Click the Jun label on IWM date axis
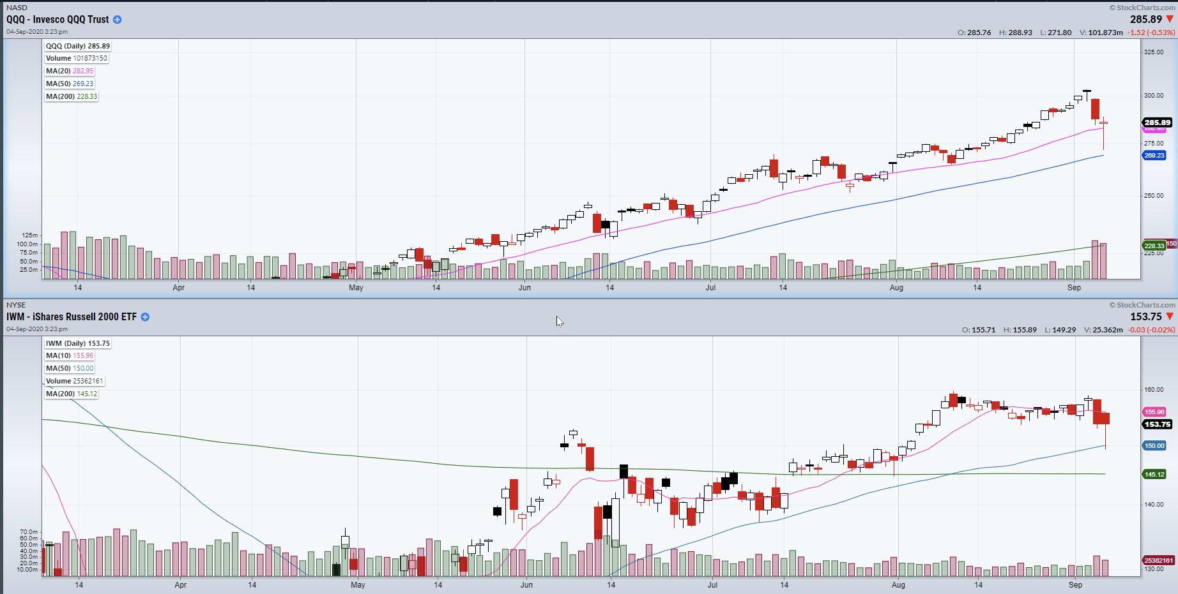1178x594 pixels. (526, 585)
